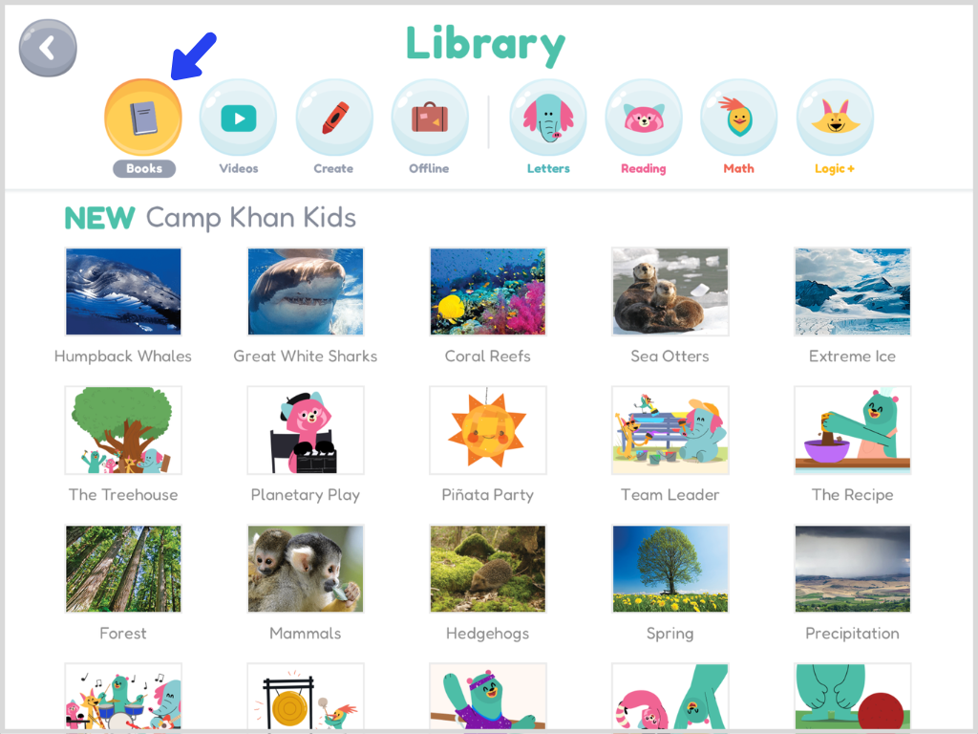Open the Books section
This screenshot has width=978, height=734.
(x=143, y=117)
